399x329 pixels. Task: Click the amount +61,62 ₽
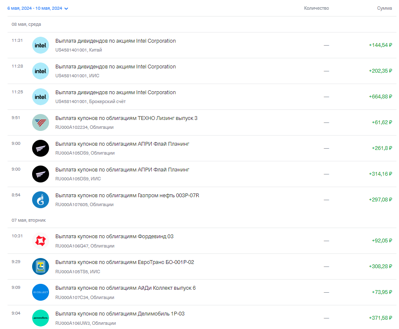point(382,122)
